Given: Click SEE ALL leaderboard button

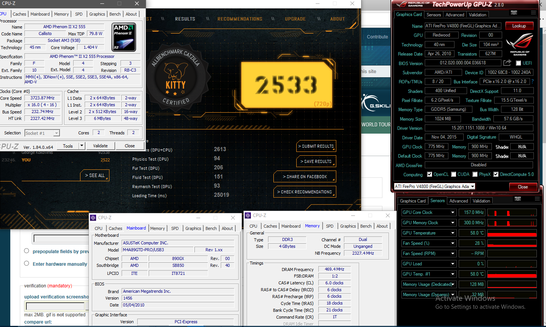Looking at the screenshot, I should pos(95,175).
